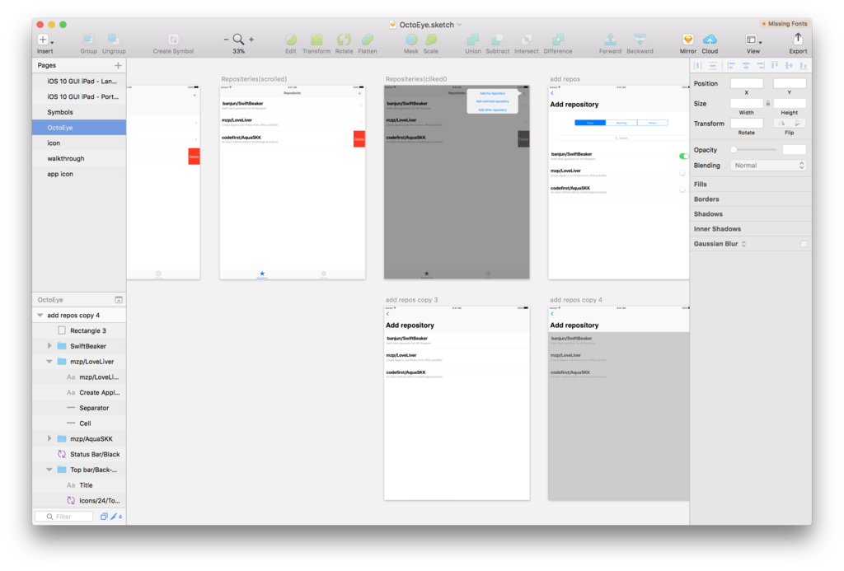The height and width of the screenshot is (571, 844).
Task: Click the Position X input field
Action: click(747, 83)
